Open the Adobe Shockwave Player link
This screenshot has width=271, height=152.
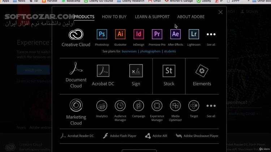[x=197, y=136]
